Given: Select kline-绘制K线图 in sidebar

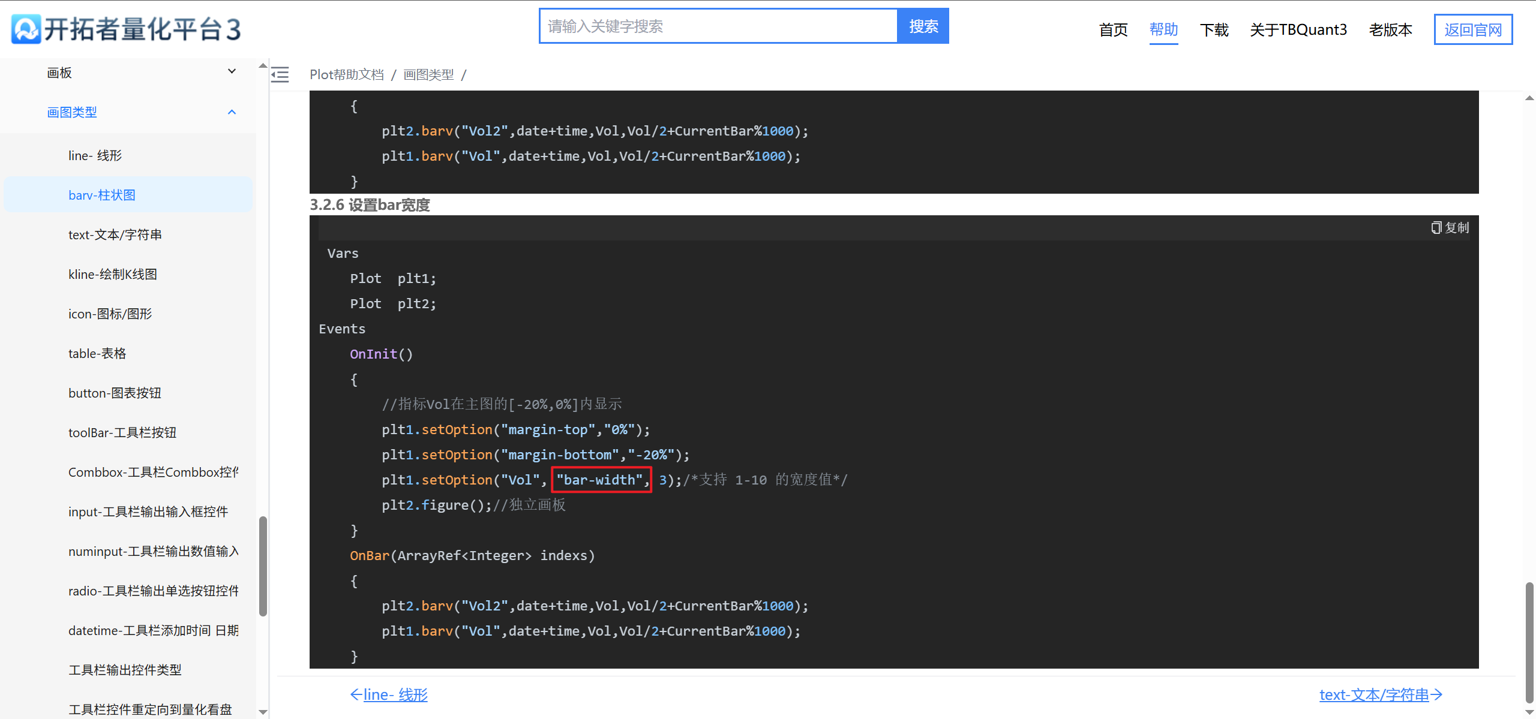Looking at the screenshot, I should tap(113, 274).
